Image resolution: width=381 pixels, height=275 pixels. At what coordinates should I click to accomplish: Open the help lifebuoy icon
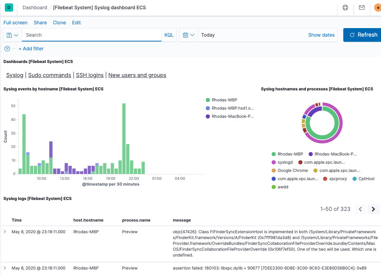[x=345, y=7]
